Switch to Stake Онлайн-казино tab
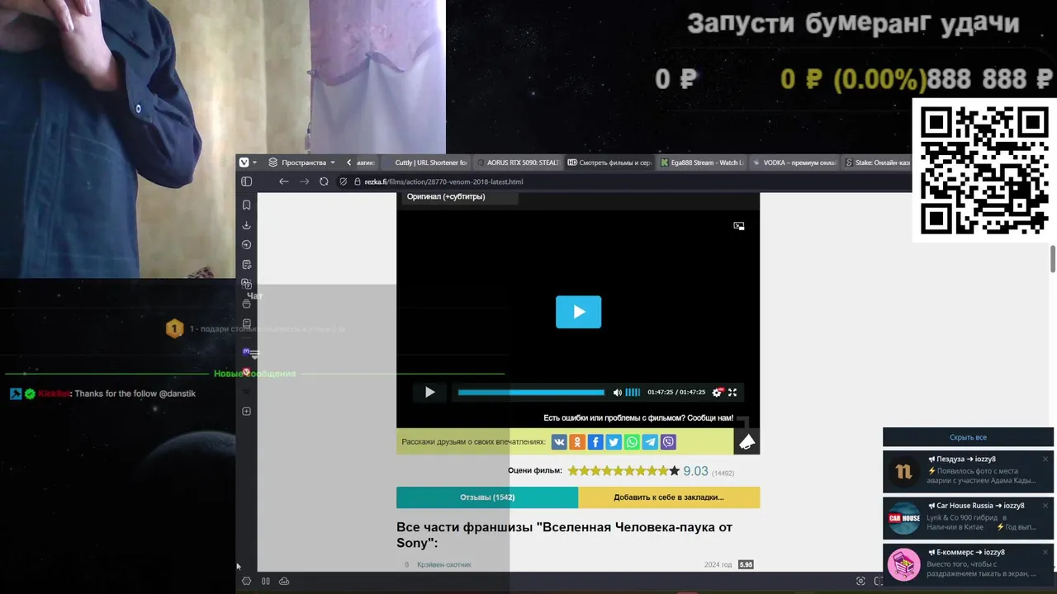This screenshot has width=1057, height=594. (x=877, y=163)
